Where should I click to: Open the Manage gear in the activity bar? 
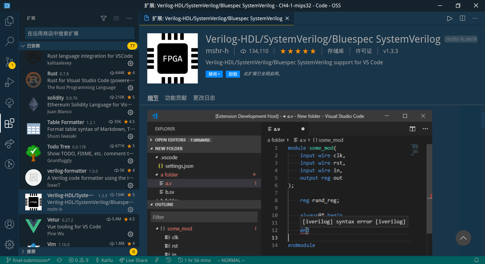(9, 244)
